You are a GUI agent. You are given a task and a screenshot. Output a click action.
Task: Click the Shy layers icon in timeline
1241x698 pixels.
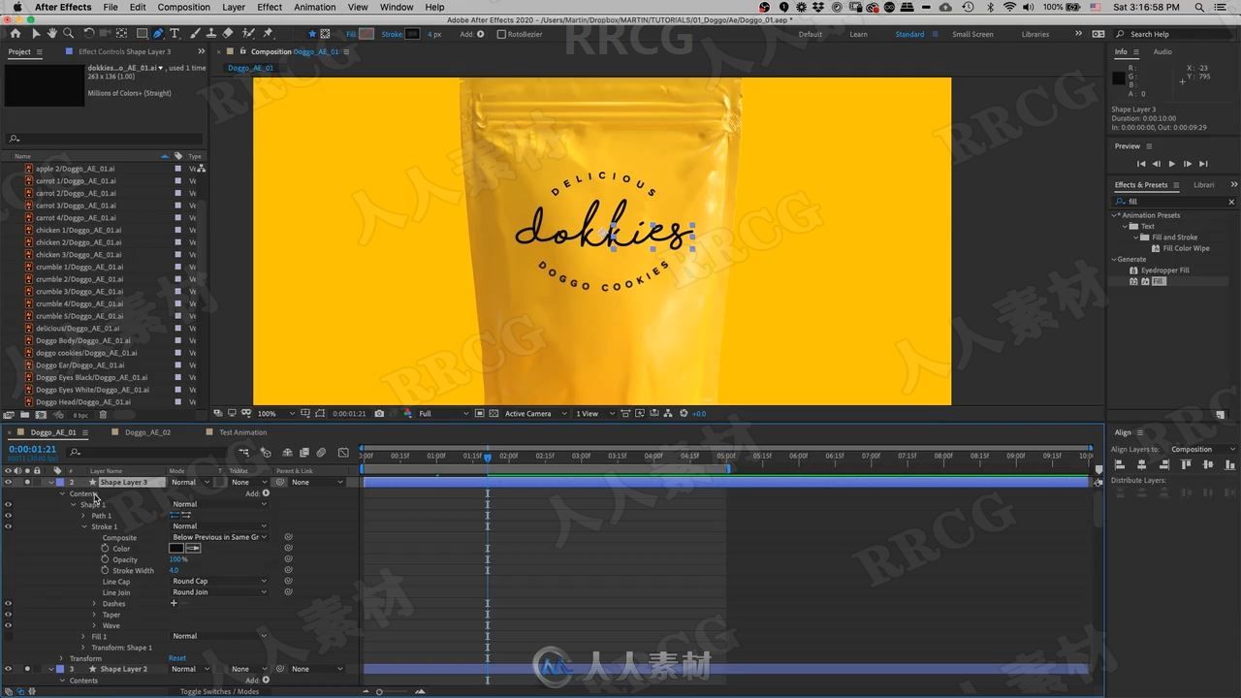(x=287, y=453)
